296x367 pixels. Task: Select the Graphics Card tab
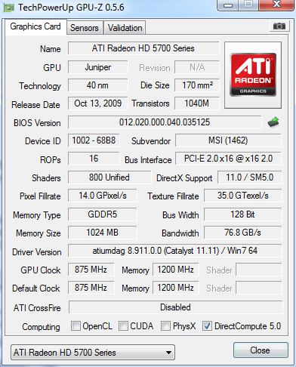point(35,26)
